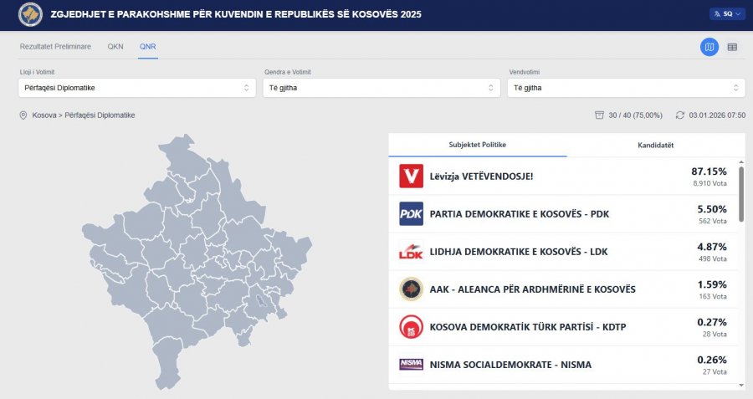This screenshot has width=753, height=399.
Task: Select the Kandidatët tab
Action: [654, 145]
